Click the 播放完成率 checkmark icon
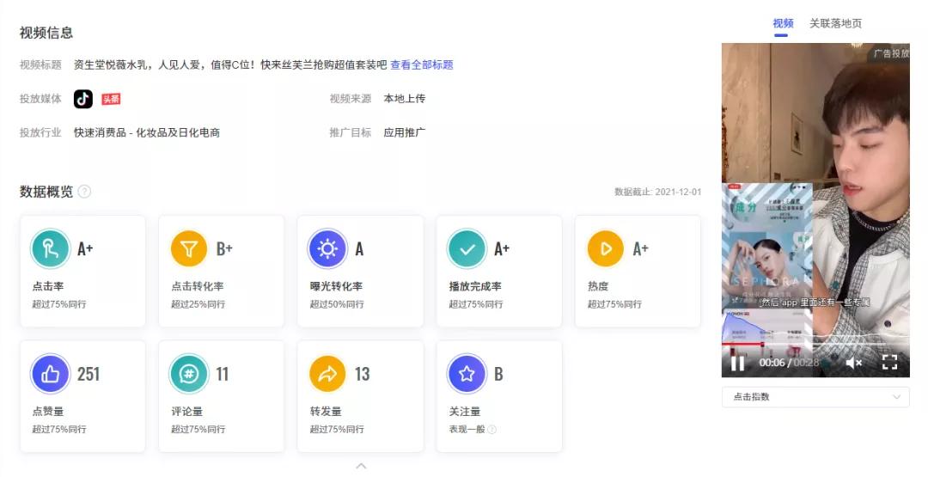The image size is (928, 477). point(467,248)
